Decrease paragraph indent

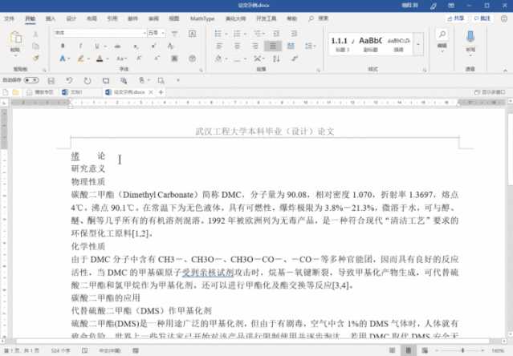tap(276, 34)
